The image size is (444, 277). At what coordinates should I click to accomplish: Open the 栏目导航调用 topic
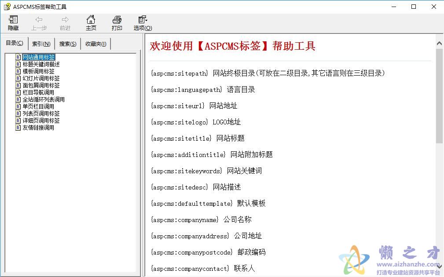click(38, 92)
